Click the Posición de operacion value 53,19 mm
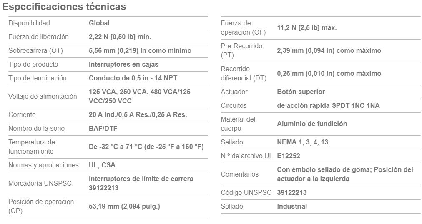 coord(124,206)
